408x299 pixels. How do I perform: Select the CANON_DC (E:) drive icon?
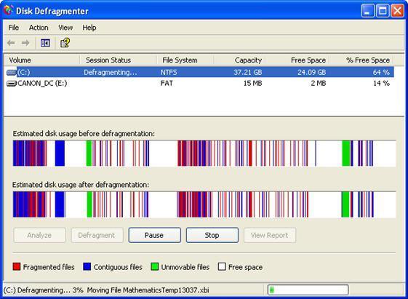tap(11, 84)
